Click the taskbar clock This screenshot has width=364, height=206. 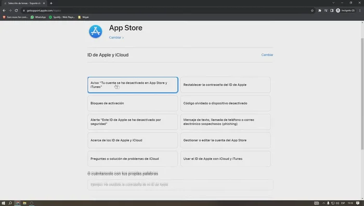coord(350,203)
